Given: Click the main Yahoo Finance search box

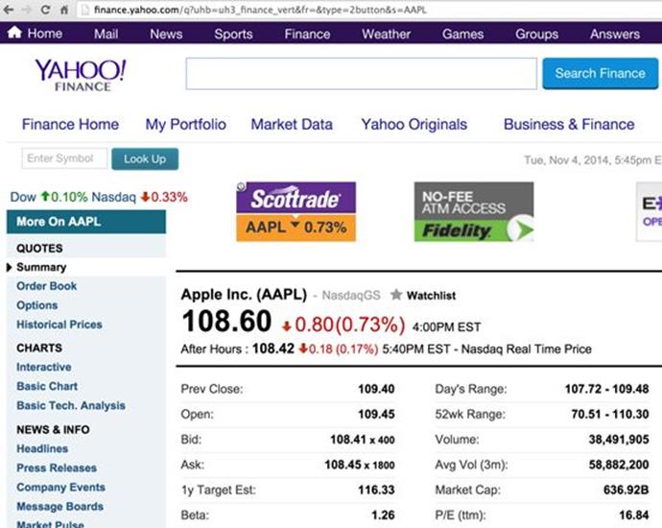Looking at the screenshot, I should pyautogui.click(x=362, y=74).
